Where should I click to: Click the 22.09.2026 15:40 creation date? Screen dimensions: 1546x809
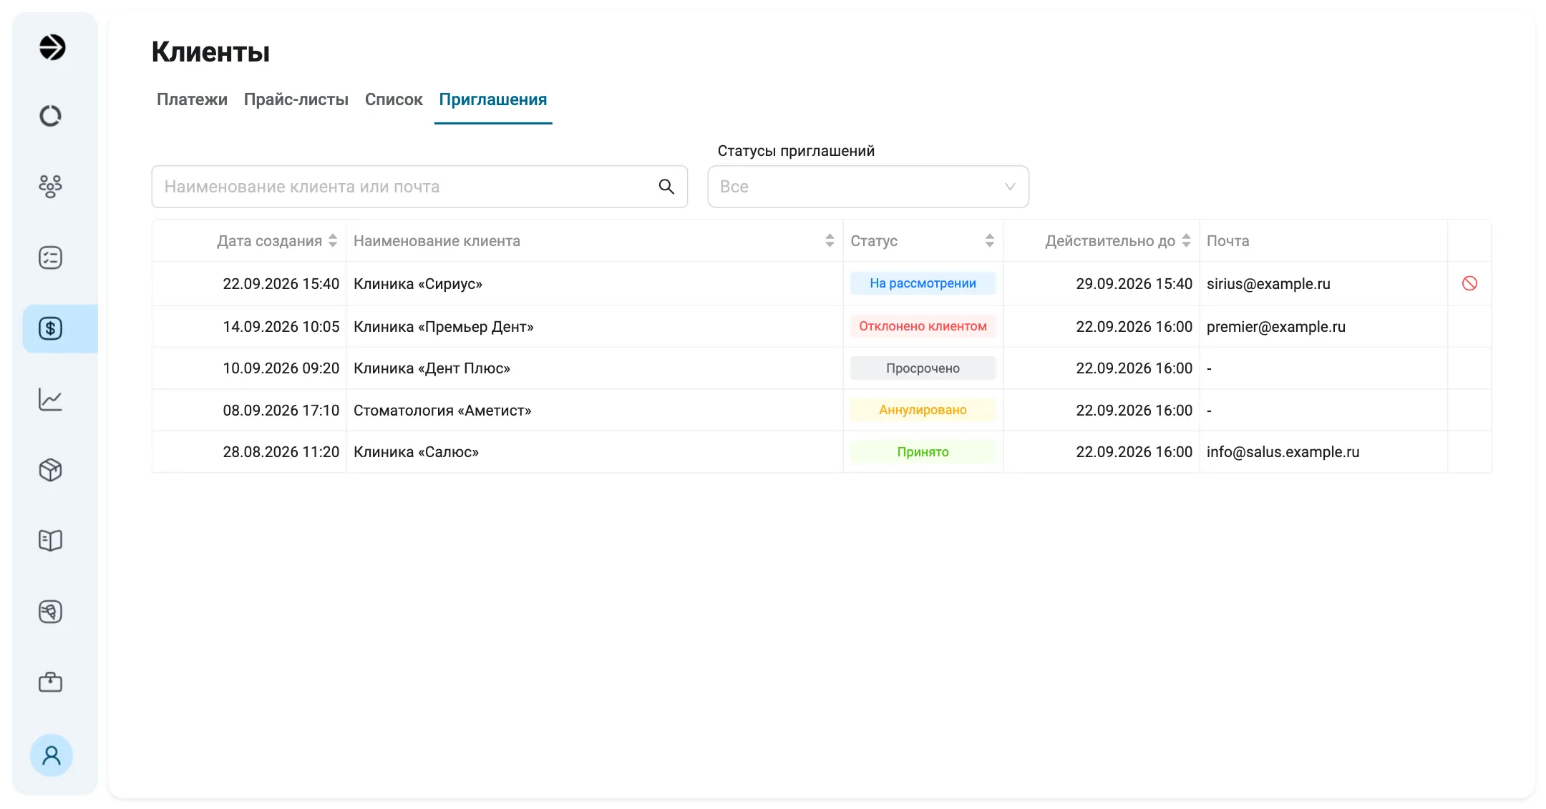pyautogui.click(x=281, y=284)
